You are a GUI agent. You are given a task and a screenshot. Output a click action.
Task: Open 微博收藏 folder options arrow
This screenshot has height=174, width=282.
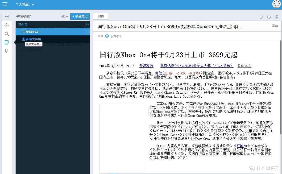(x=87, y=32)
